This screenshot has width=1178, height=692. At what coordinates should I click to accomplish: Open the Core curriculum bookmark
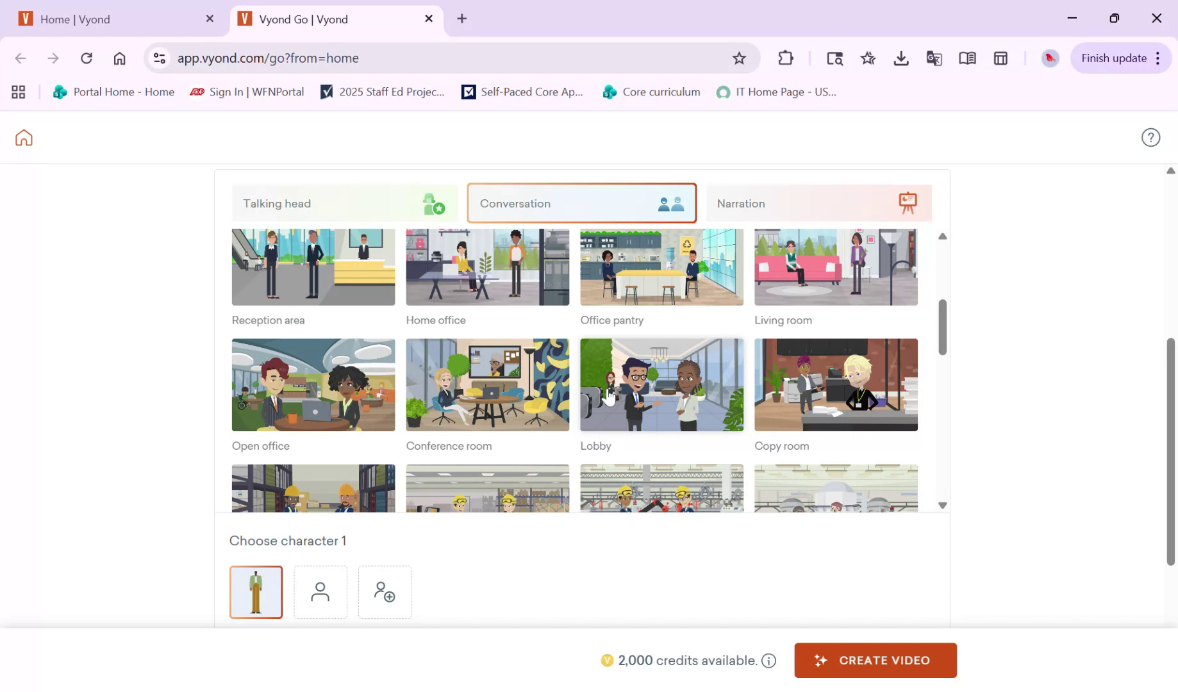651,92
